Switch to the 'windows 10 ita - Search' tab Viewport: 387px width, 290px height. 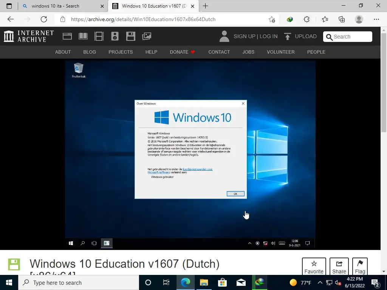[x=63, y=6]
